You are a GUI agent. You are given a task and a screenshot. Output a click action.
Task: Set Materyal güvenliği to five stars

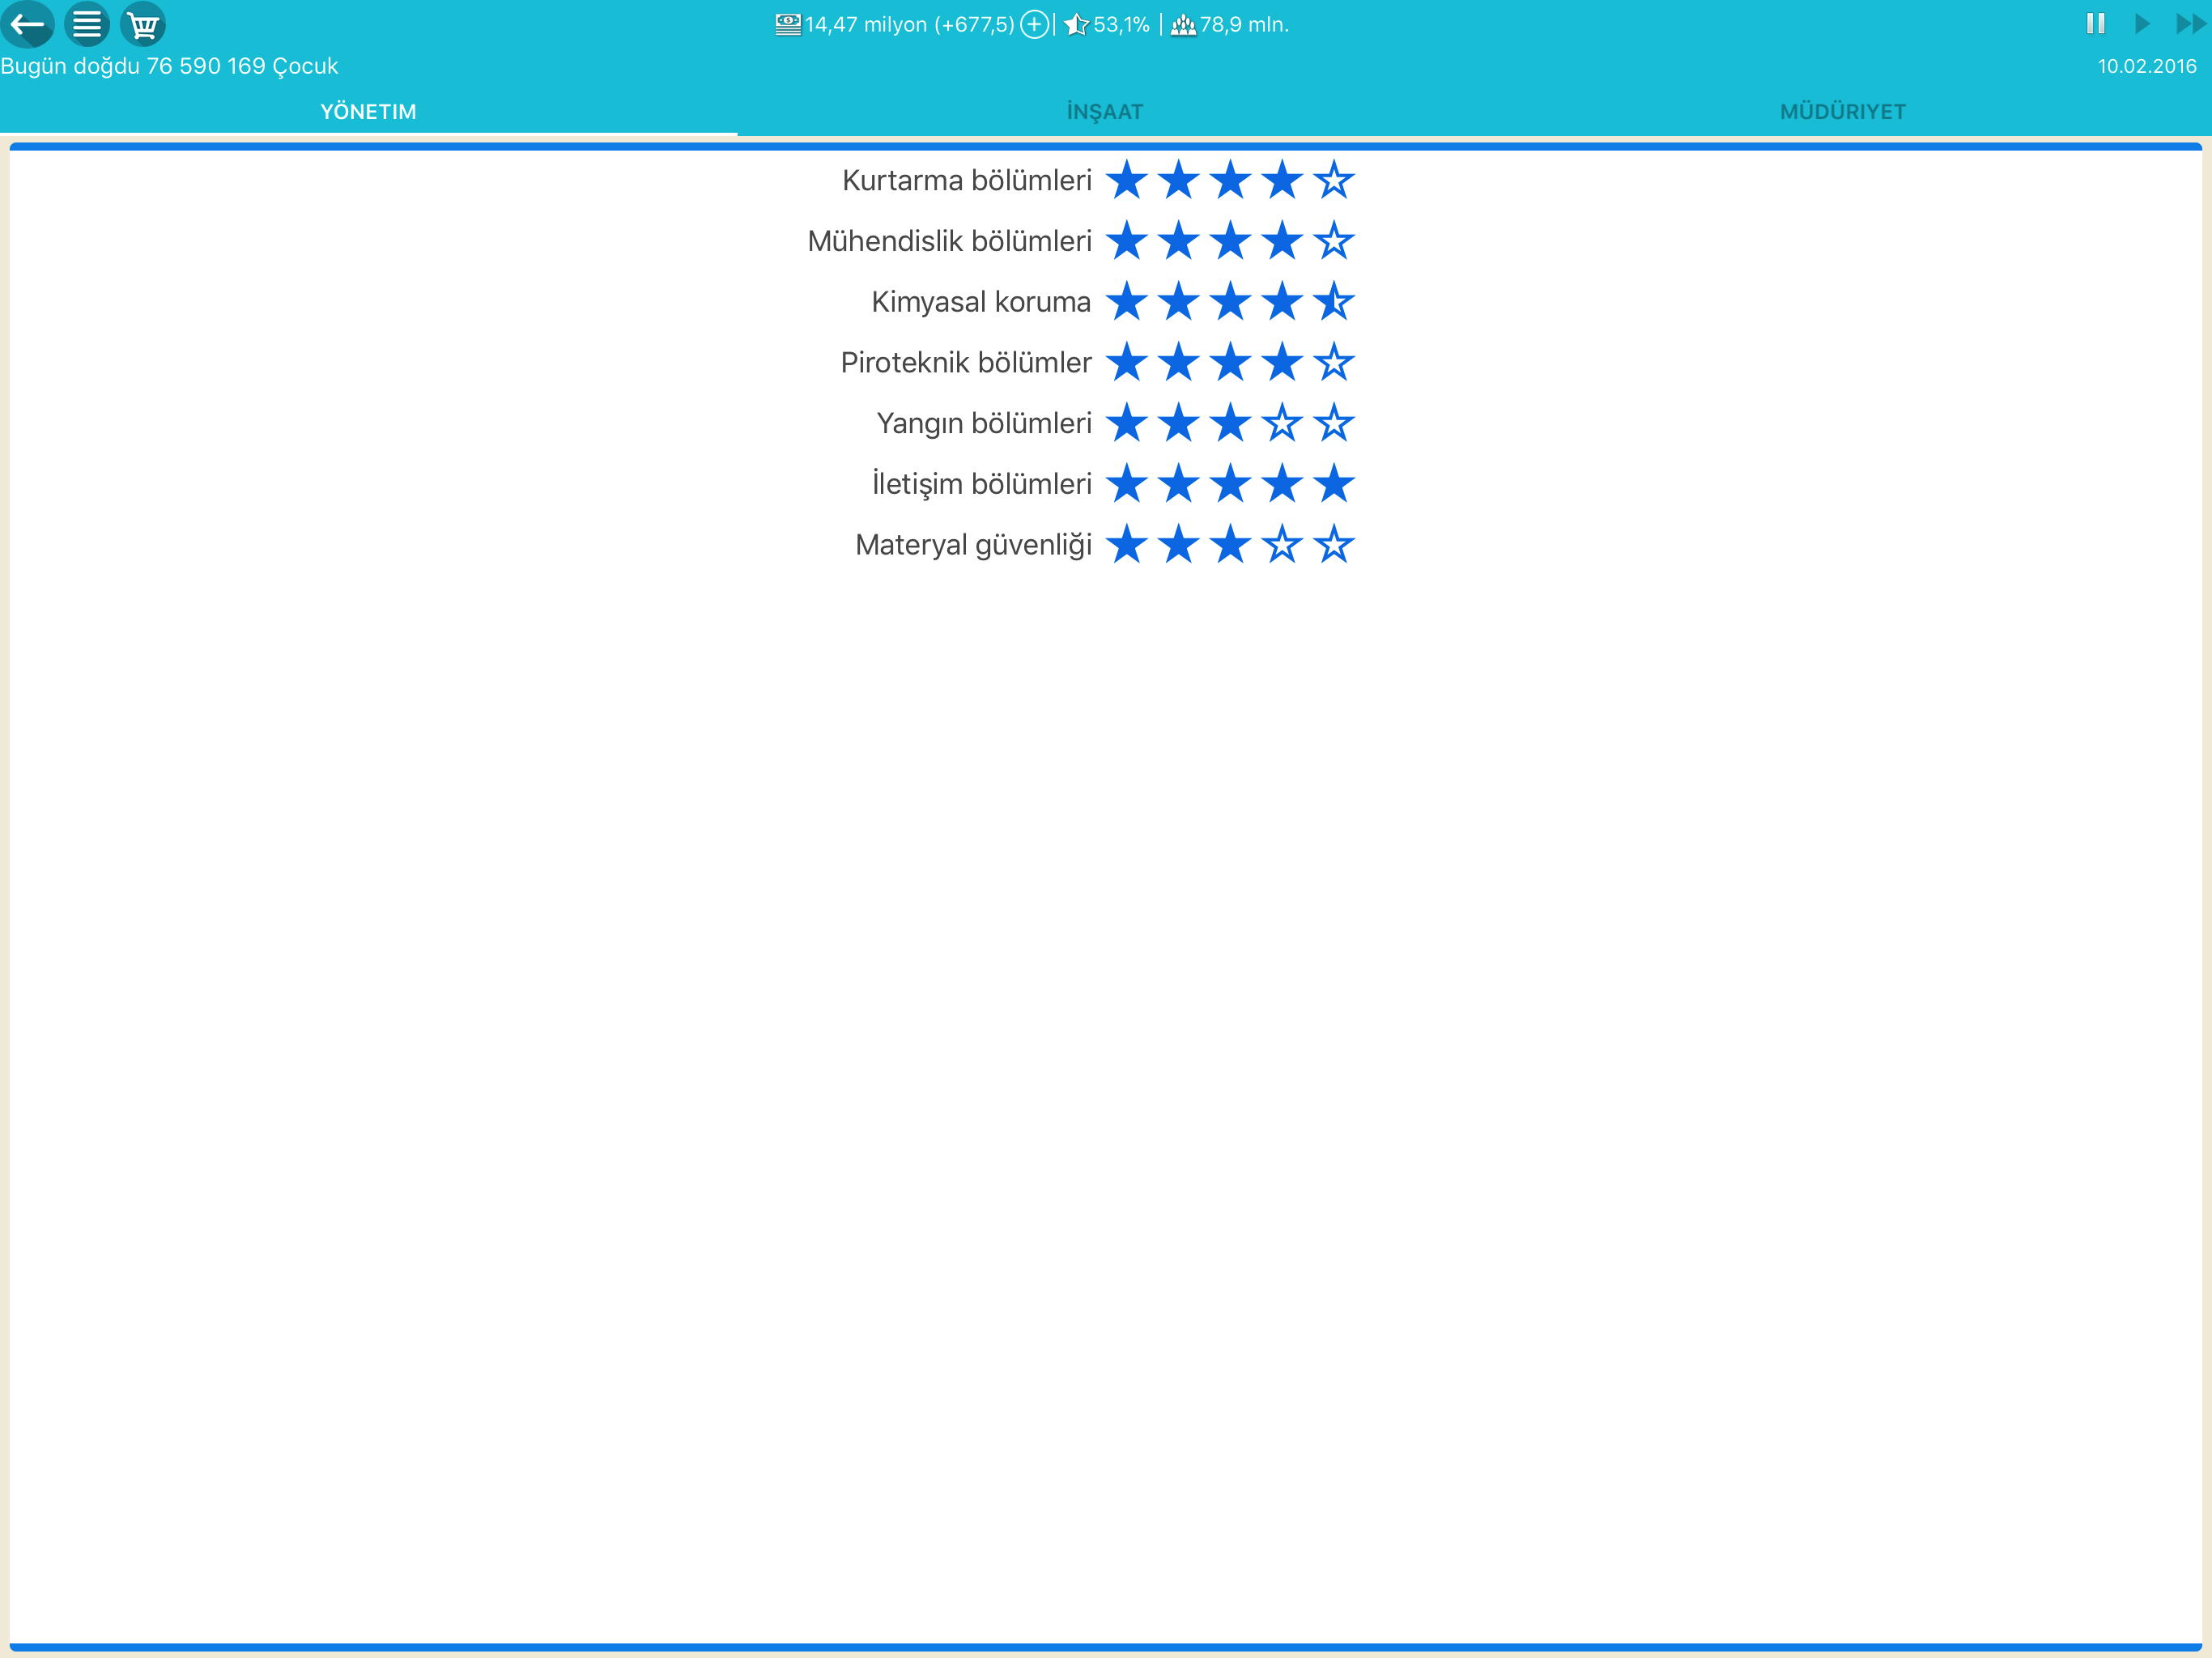point(1334,545)
